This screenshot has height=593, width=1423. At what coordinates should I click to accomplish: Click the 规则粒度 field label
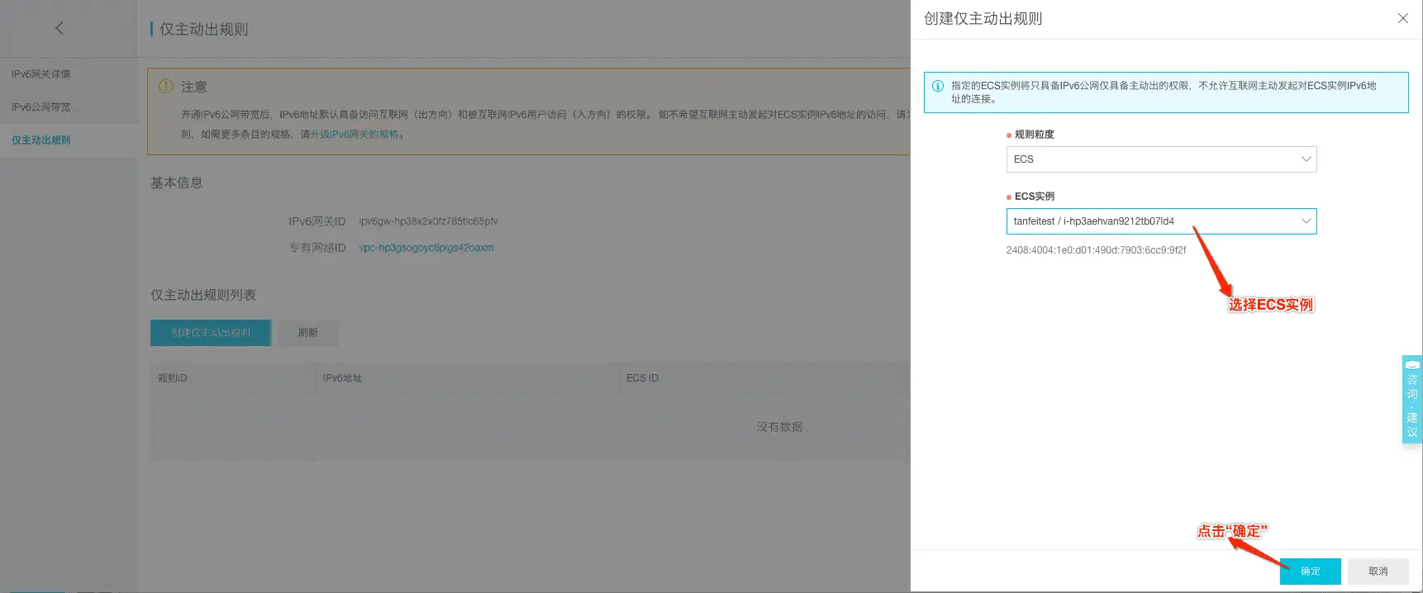click(1034, 135)
